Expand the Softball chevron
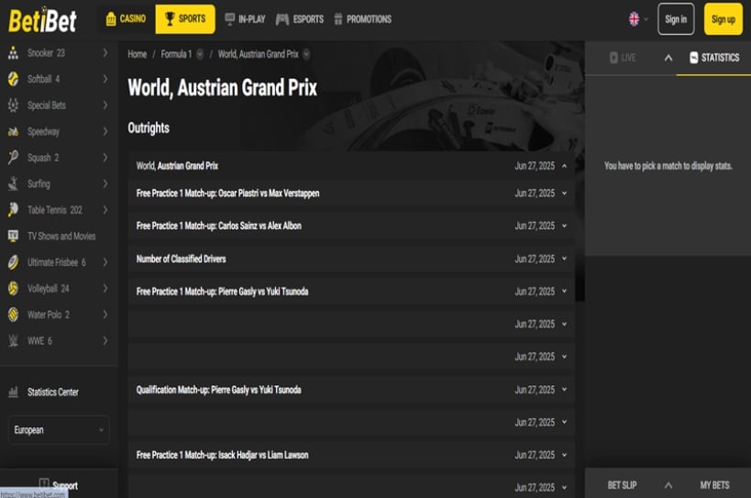 click(x=105, y=79)
